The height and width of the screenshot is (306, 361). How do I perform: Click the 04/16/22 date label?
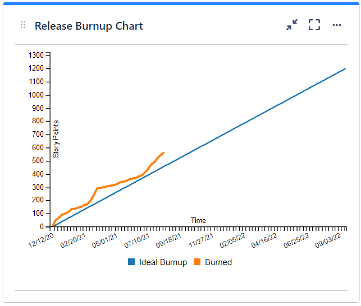264,240
